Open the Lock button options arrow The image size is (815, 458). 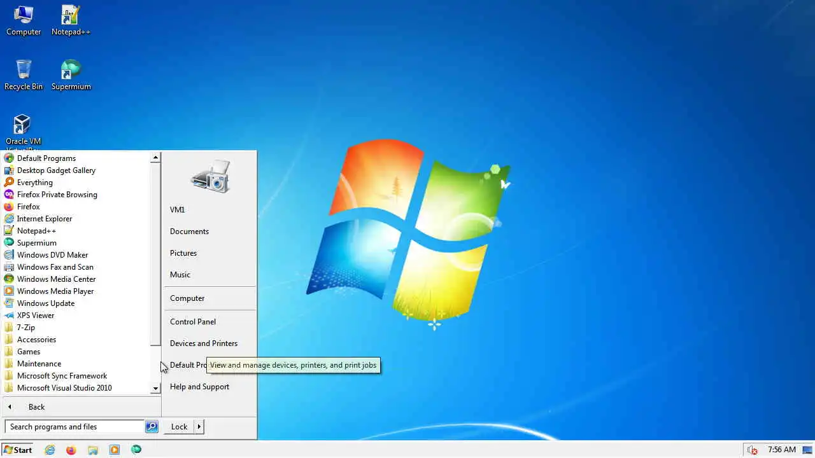click(199, 427)
